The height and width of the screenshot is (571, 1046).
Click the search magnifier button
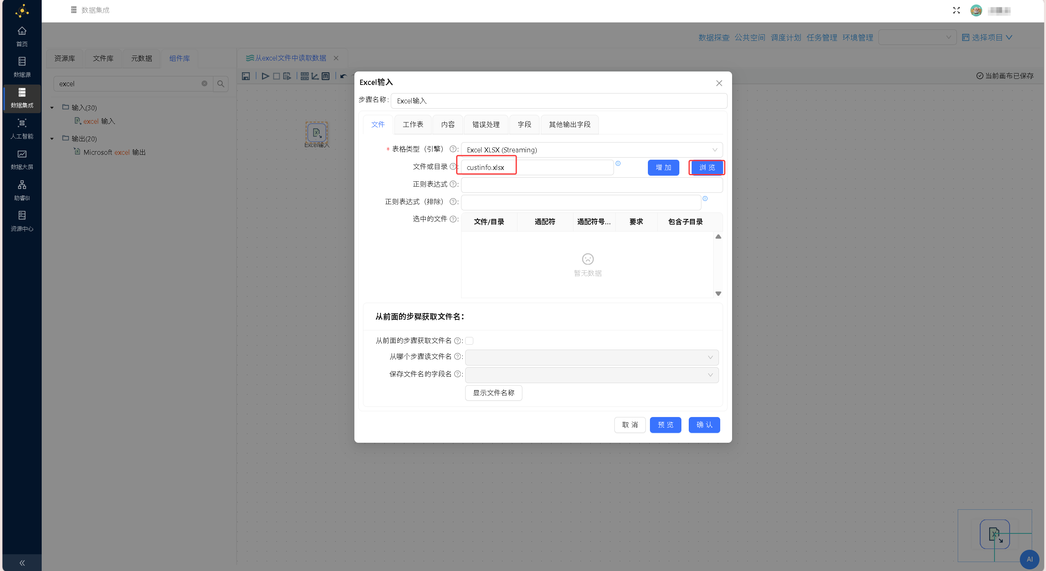click(x=221, y=84)
